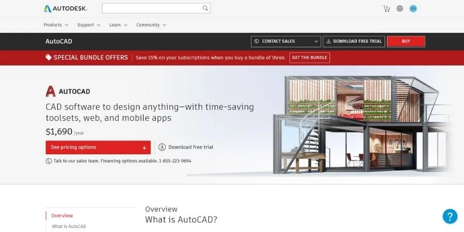Expand the Support menu
The width and height of the screenshot is (464, 232).
(x=89, y=25)
